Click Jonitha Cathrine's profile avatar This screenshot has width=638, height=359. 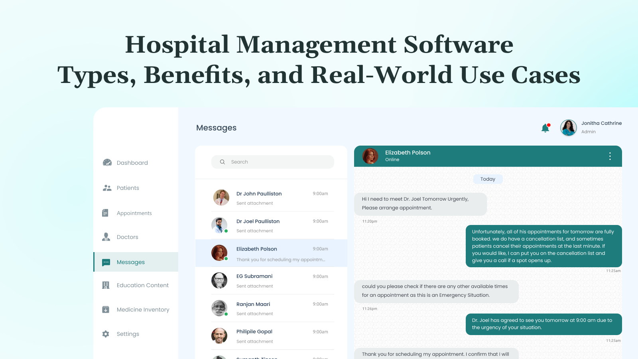point(569,128)
